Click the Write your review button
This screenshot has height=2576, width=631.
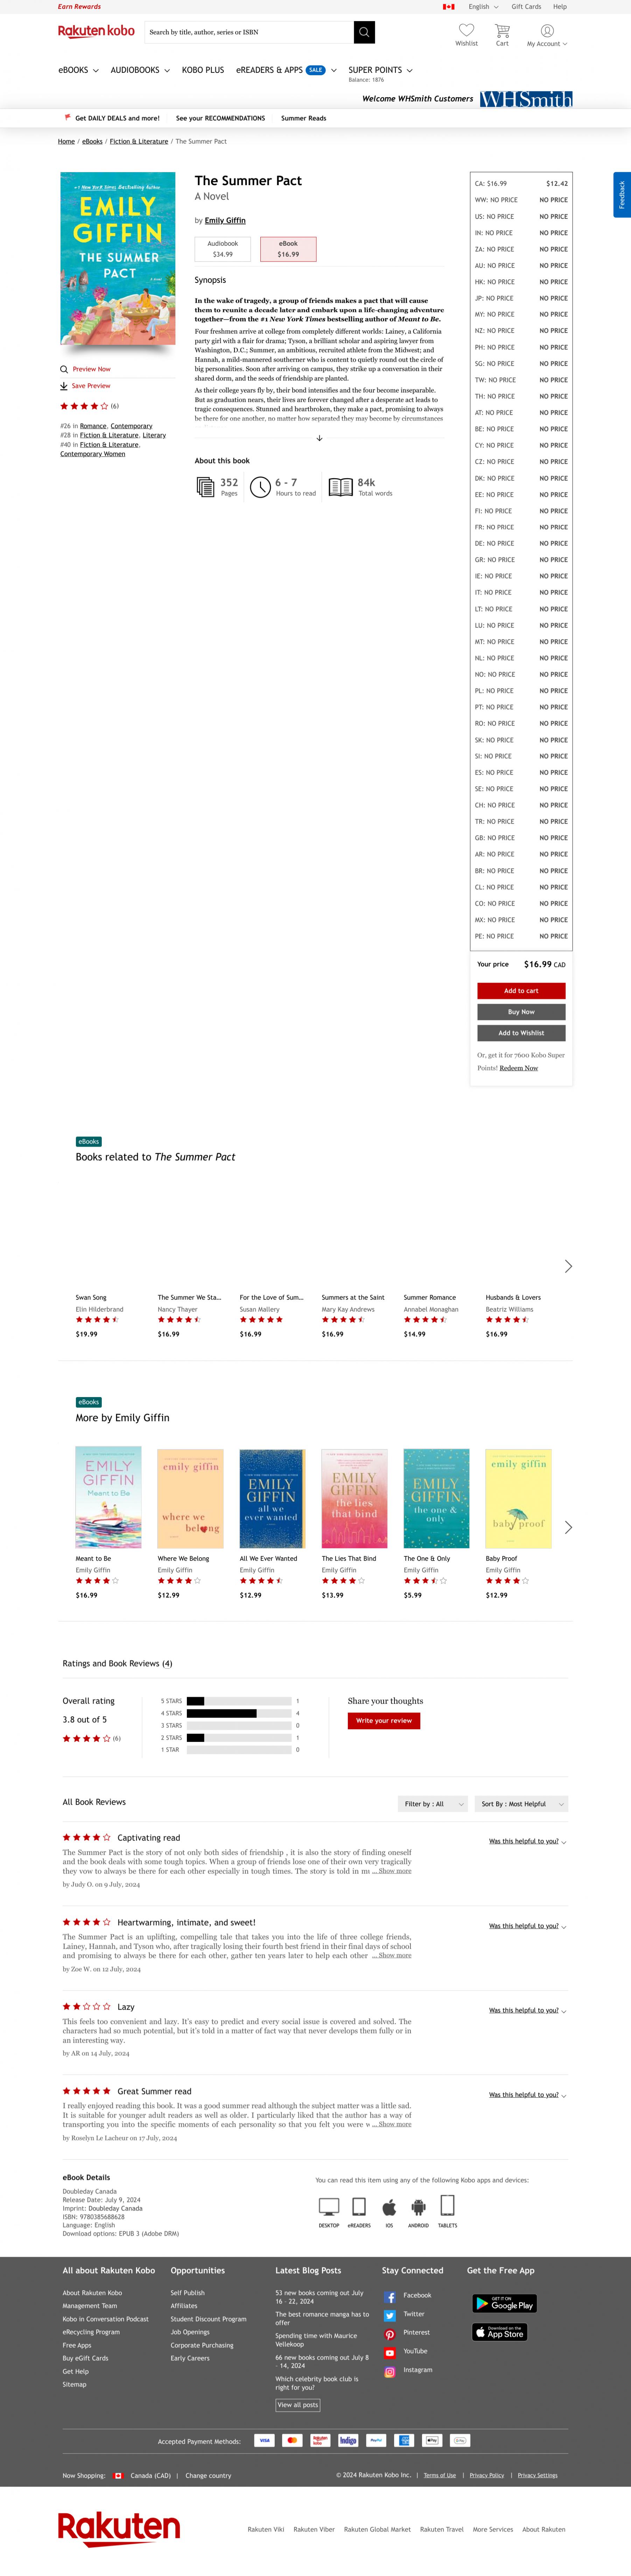tap(384, 1721)
